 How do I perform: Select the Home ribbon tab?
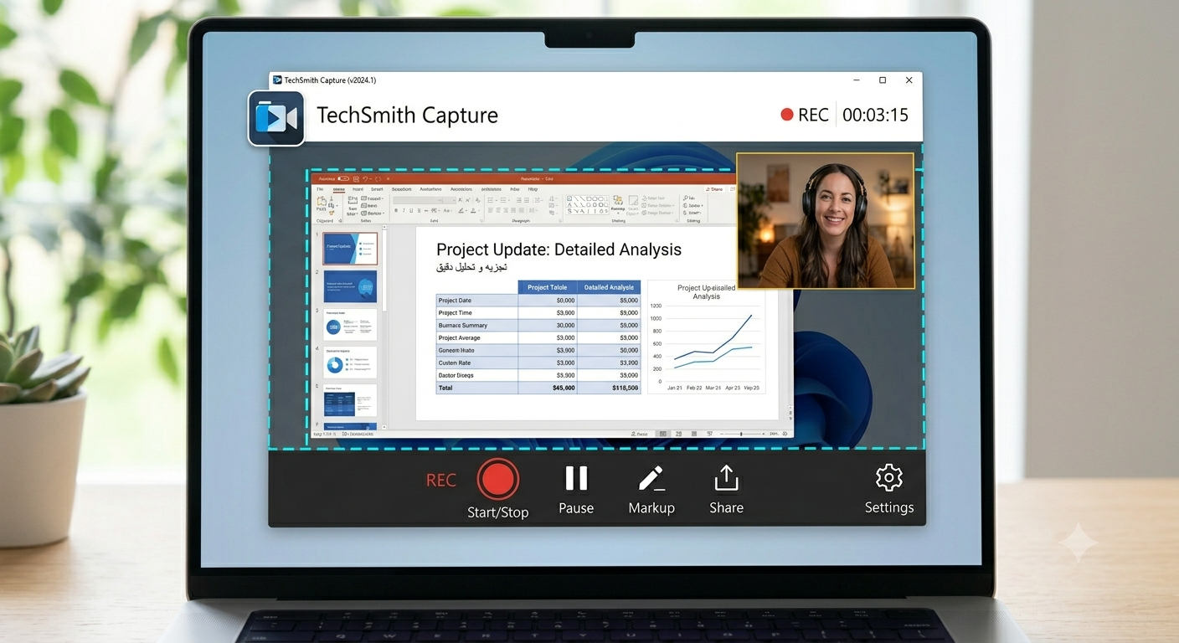point(338,189)
